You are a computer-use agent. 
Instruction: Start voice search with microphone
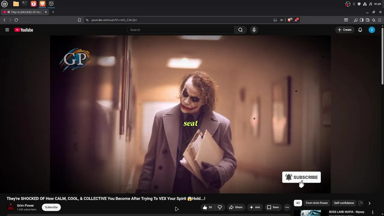pos(254,30)
